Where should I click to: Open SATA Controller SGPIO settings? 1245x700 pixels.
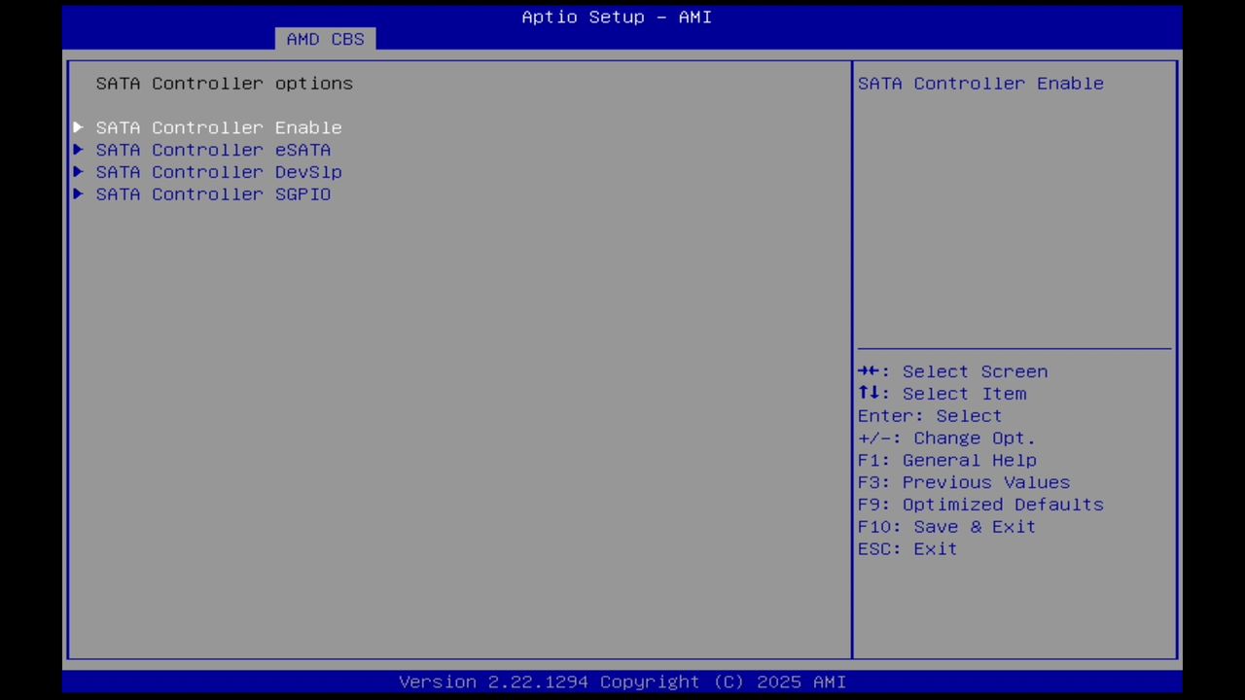pos(213,194)
